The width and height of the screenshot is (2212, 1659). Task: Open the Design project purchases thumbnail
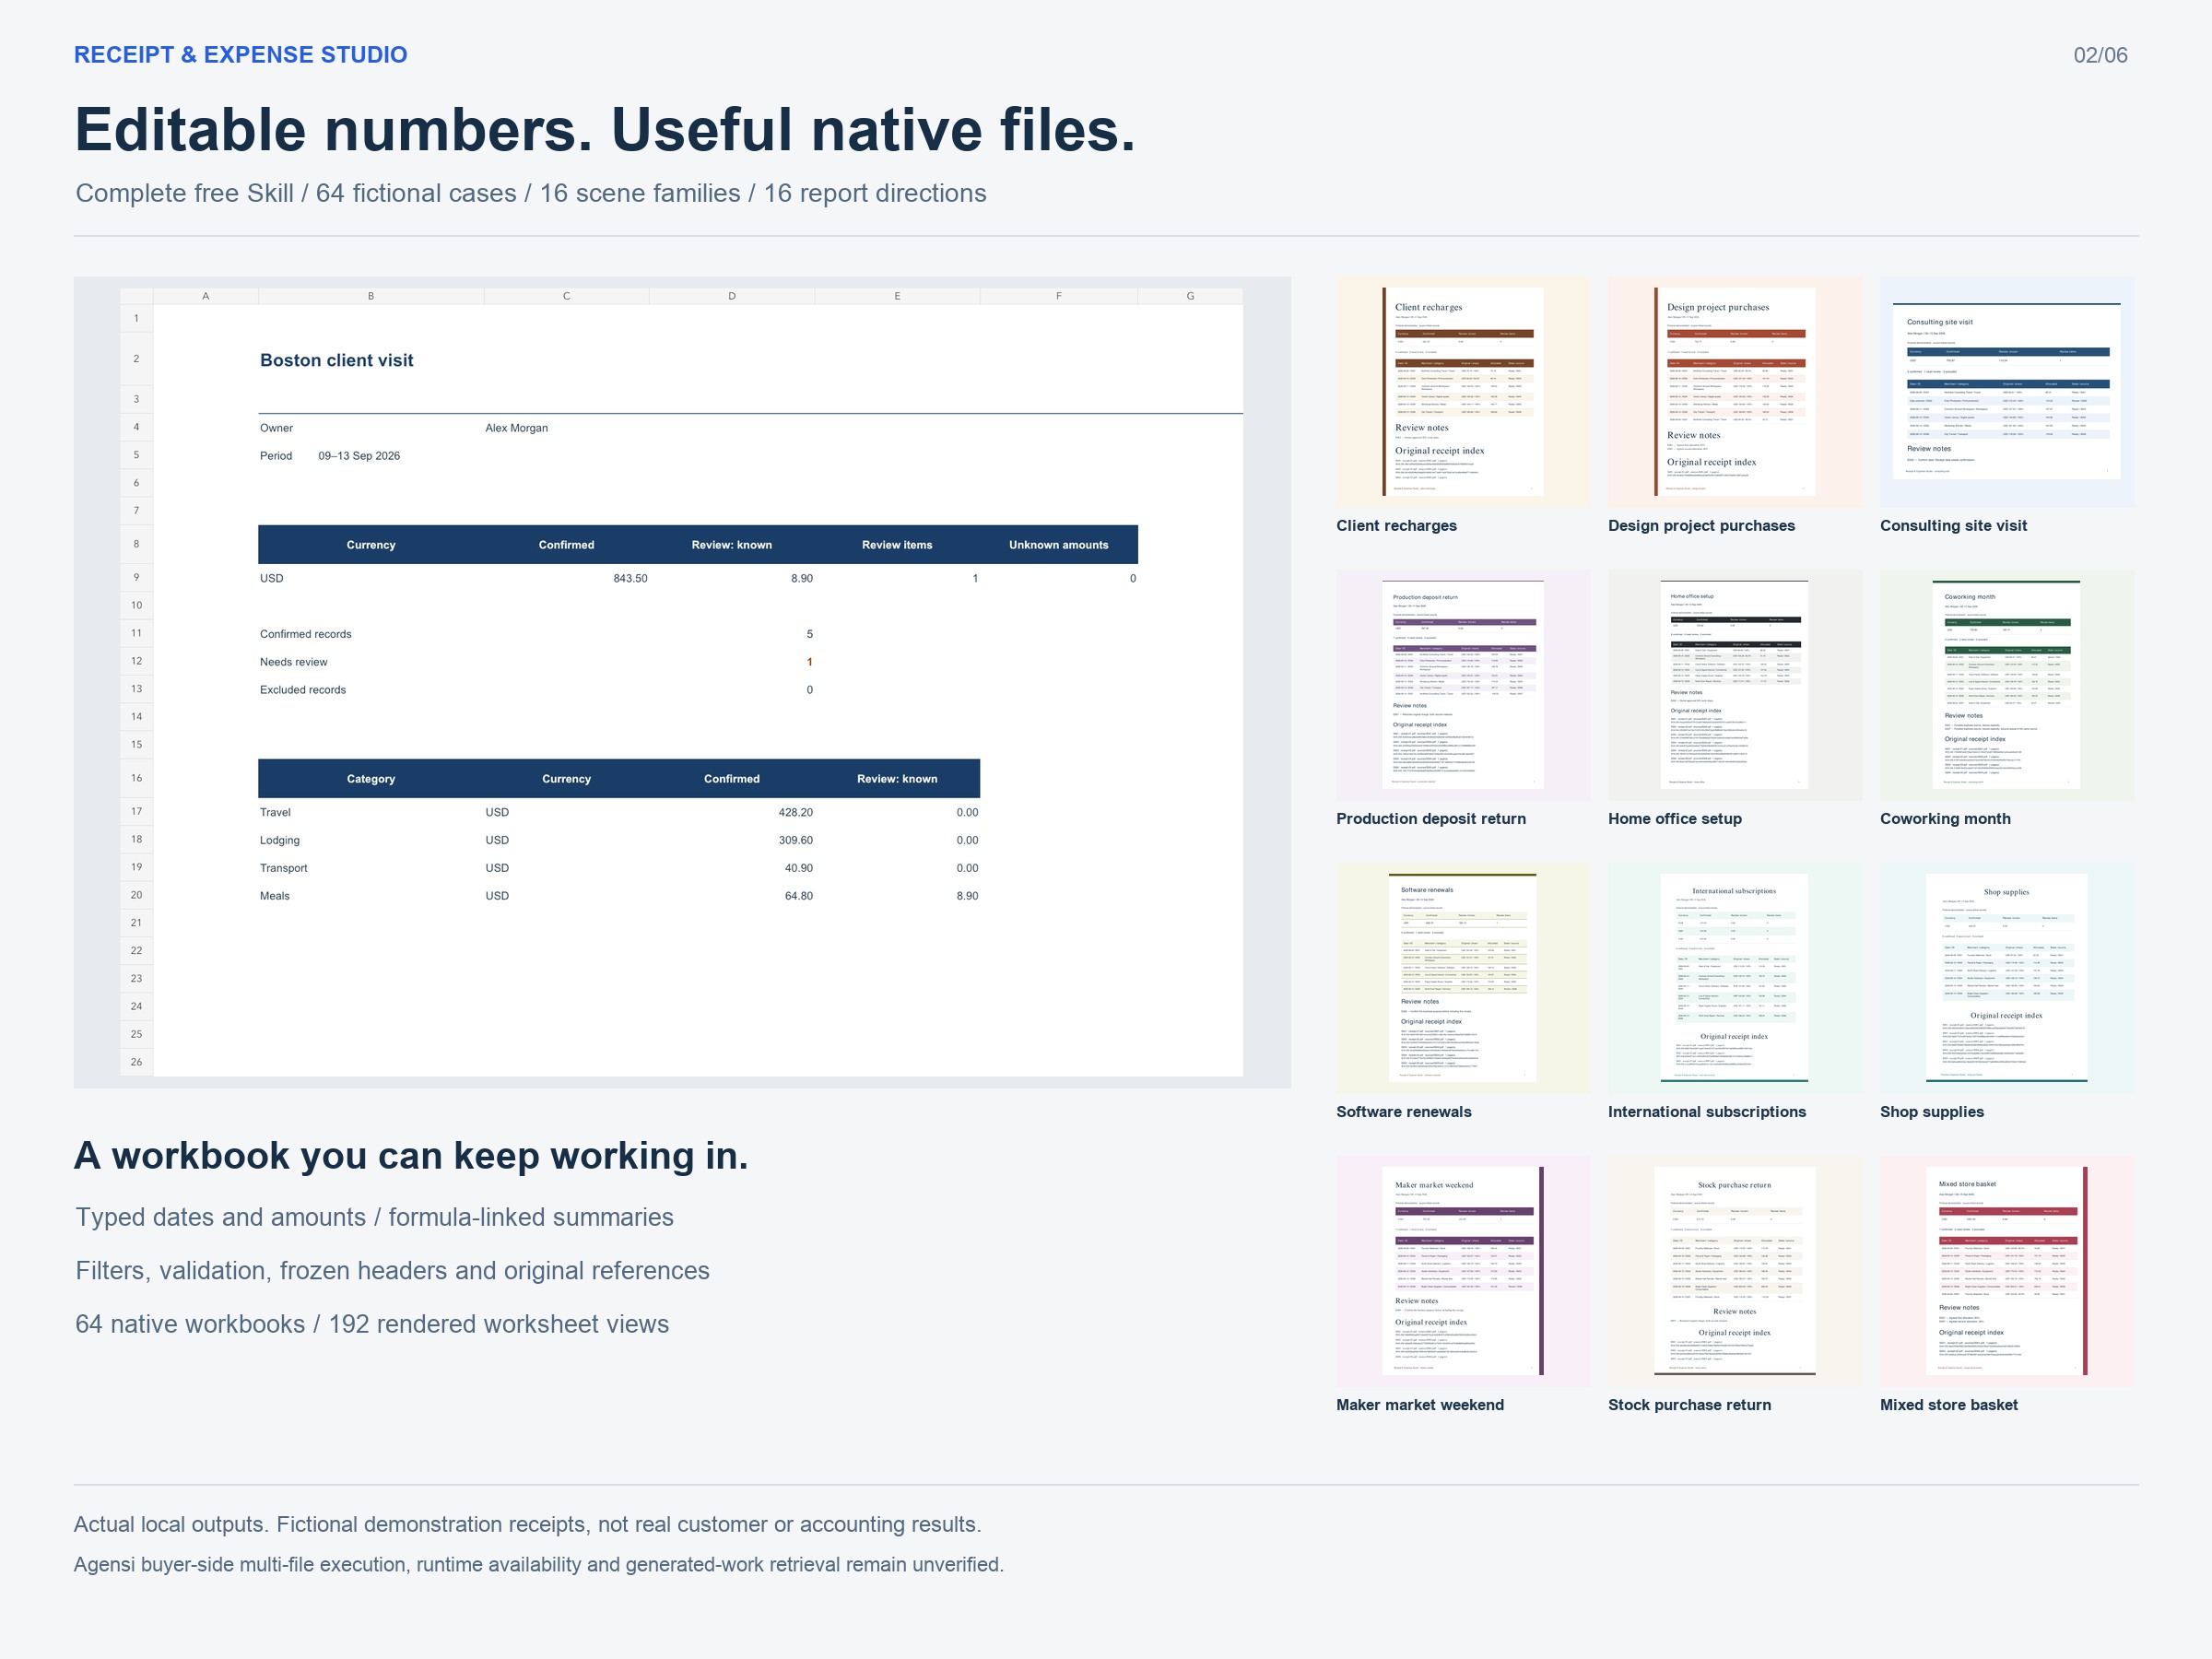1735,392
